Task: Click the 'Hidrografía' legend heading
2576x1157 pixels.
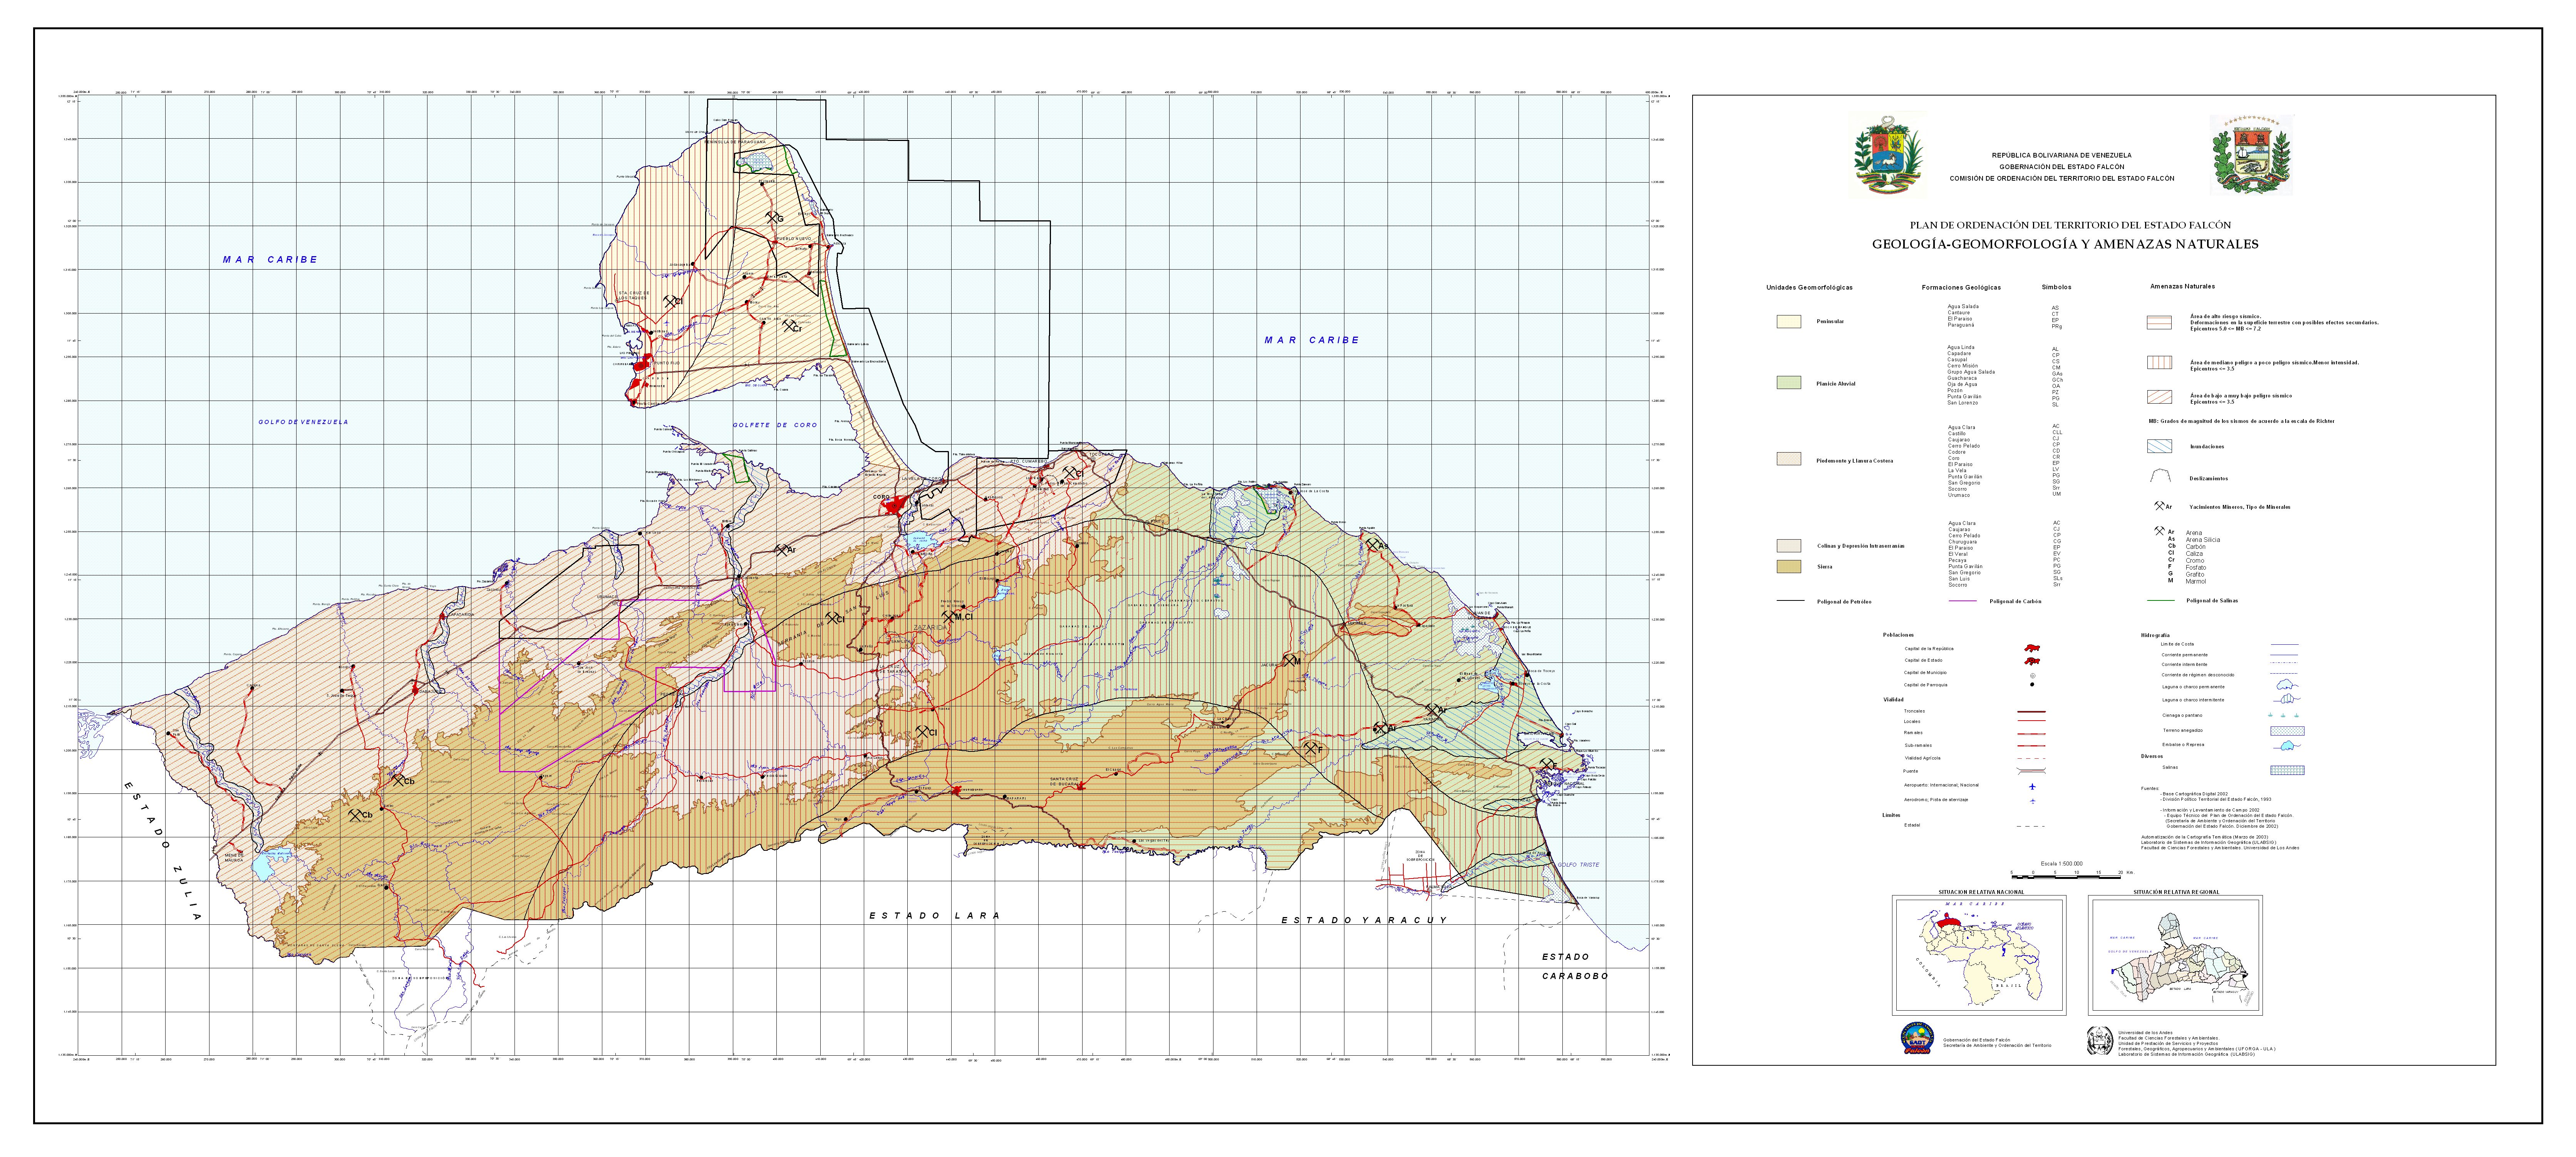Action: tap(2155, 635)
